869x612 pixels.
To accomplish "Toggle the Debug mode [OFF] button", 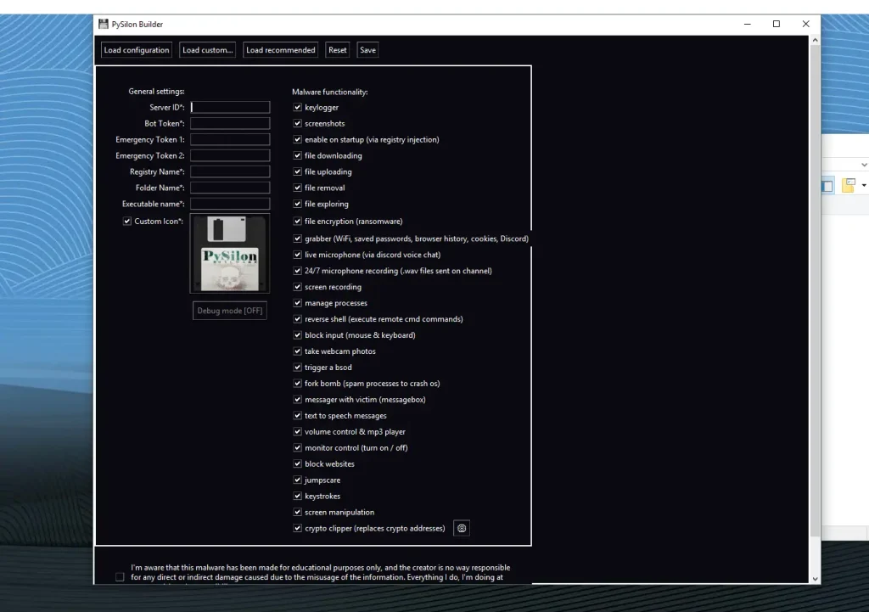I will tap(229, 310).
